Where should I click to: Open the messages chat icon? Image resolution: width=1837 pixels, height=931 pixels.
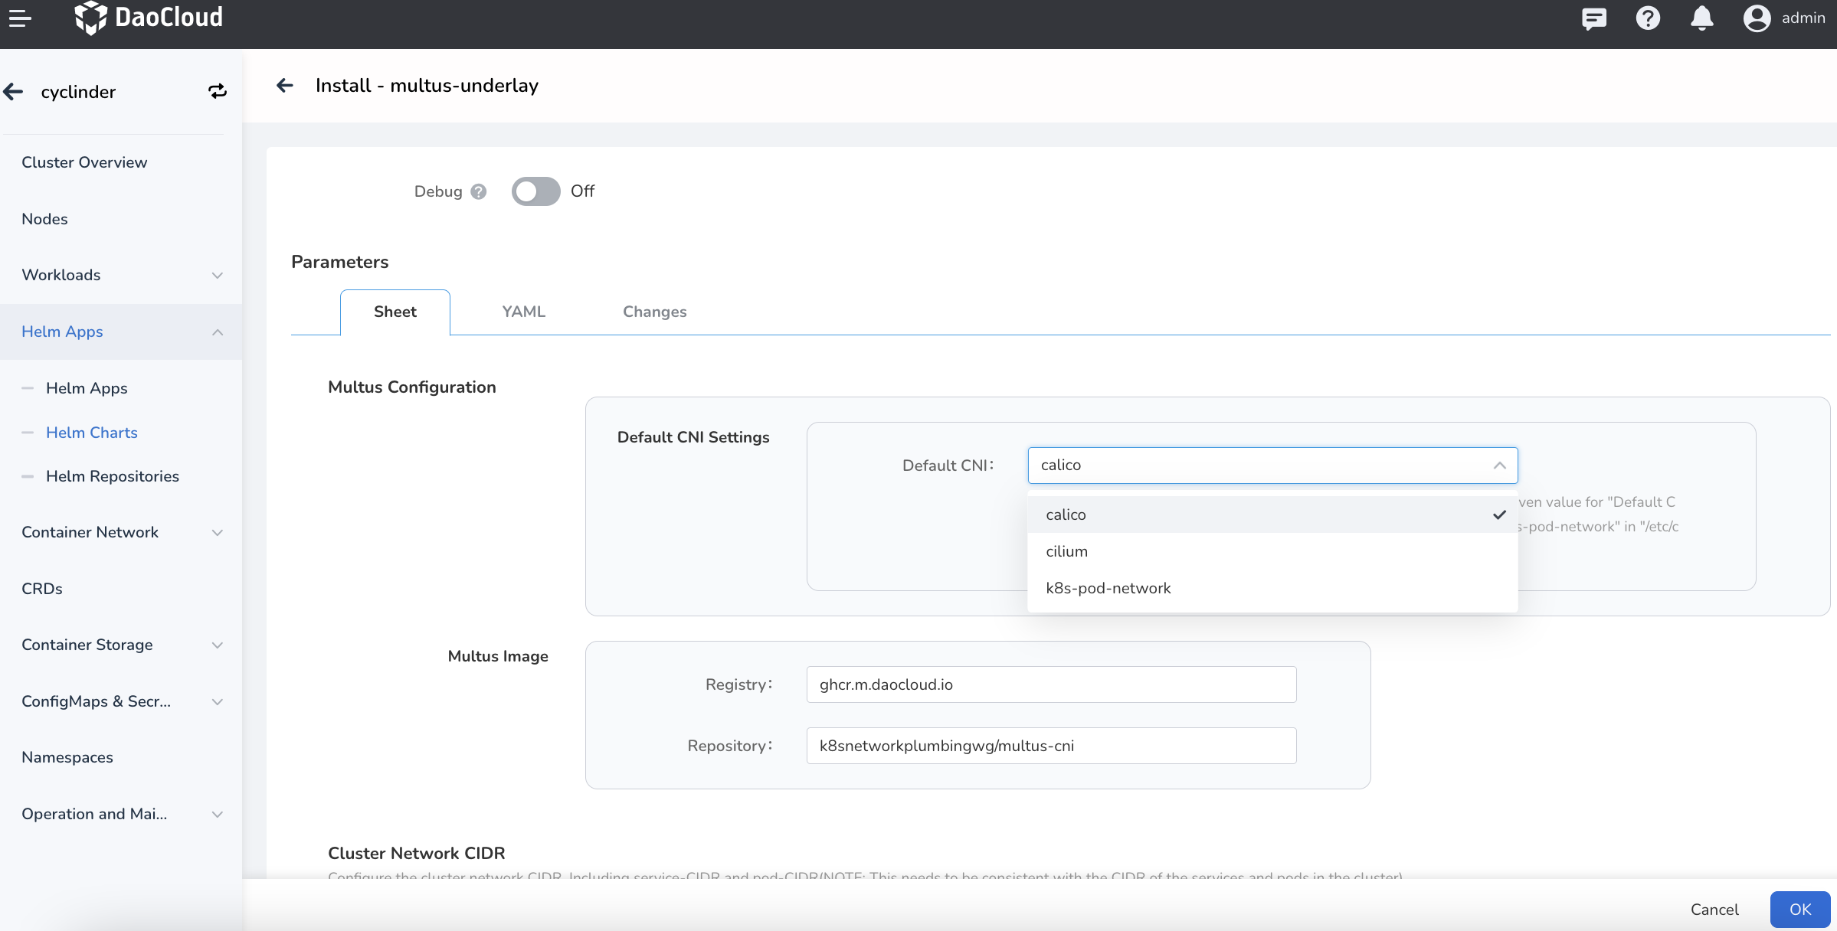pyautogui.click(x=1593, y=18)
